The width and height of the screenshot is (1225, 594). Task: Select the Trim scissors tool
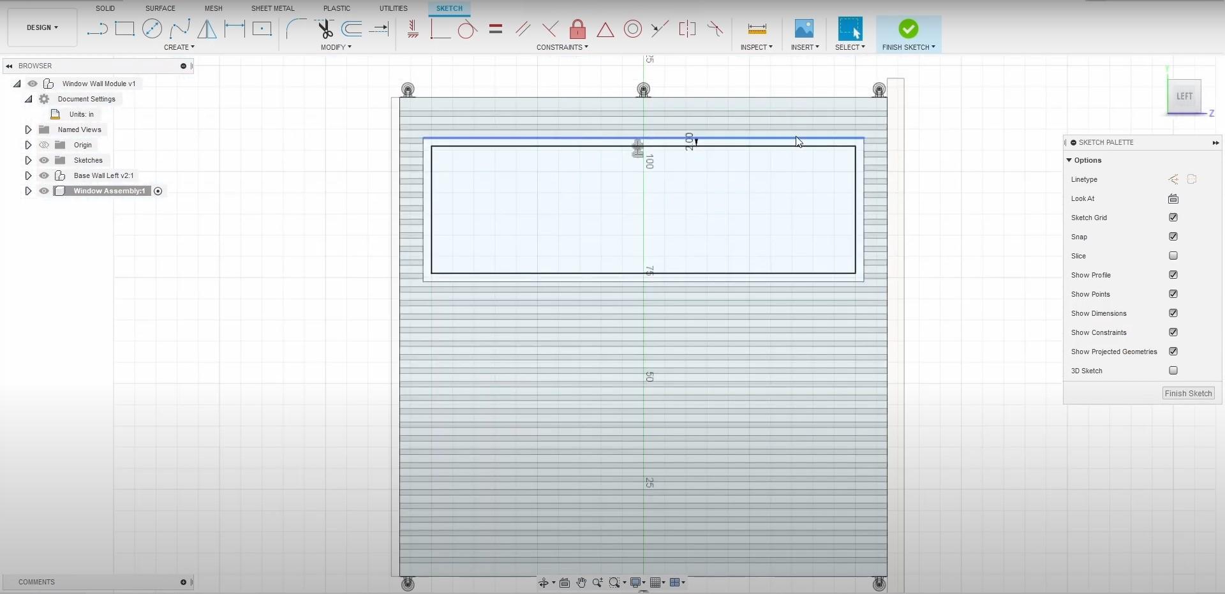[x=325, y=29]
